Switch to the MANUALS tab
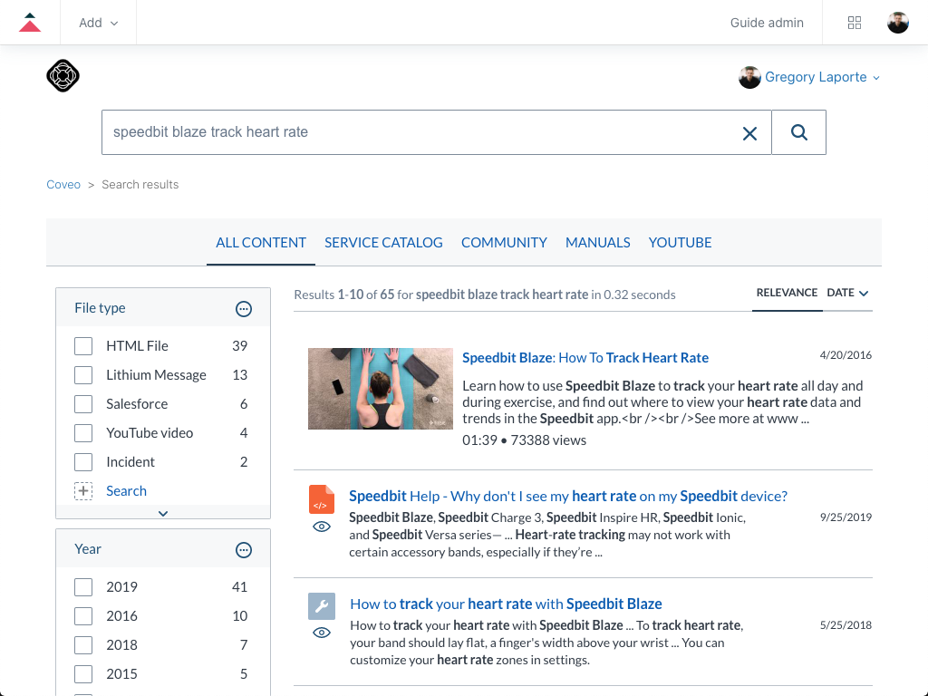Viewport: 928px width, 696px height. (x=597, y=242)
